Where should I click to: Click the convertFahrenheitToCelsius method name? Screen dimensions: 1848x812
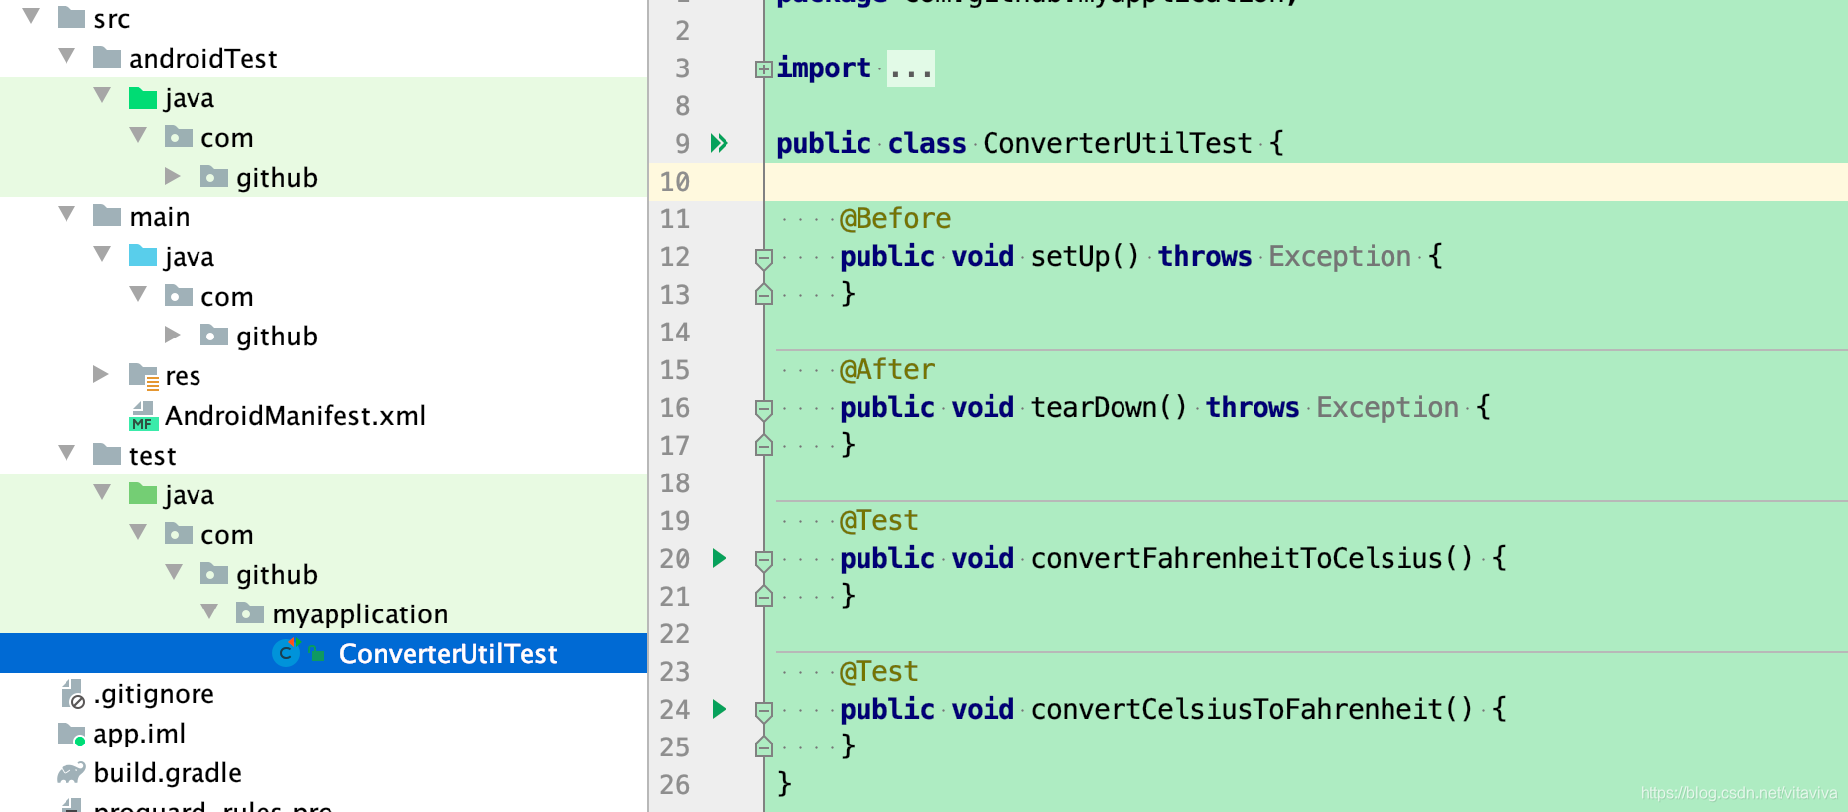[1237, 558]
